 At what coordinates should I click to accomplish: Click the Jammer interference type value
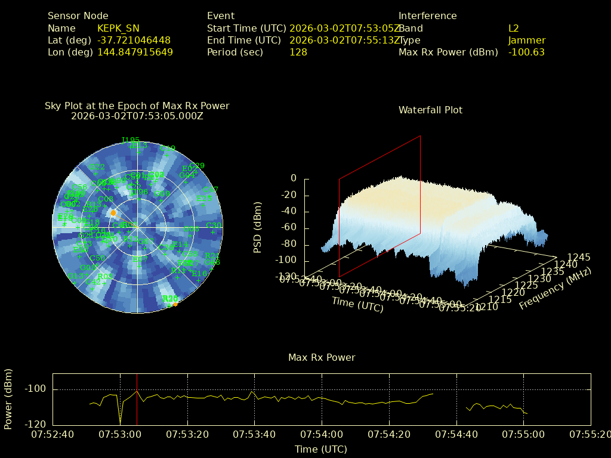(526, 41)
